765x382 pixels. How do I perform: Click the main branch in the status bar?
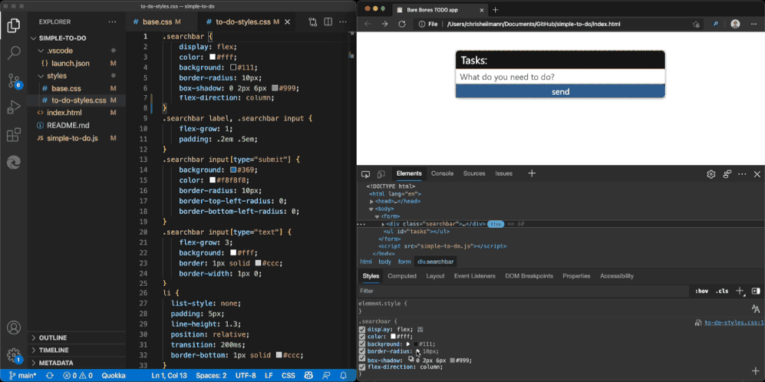point(23,376)
